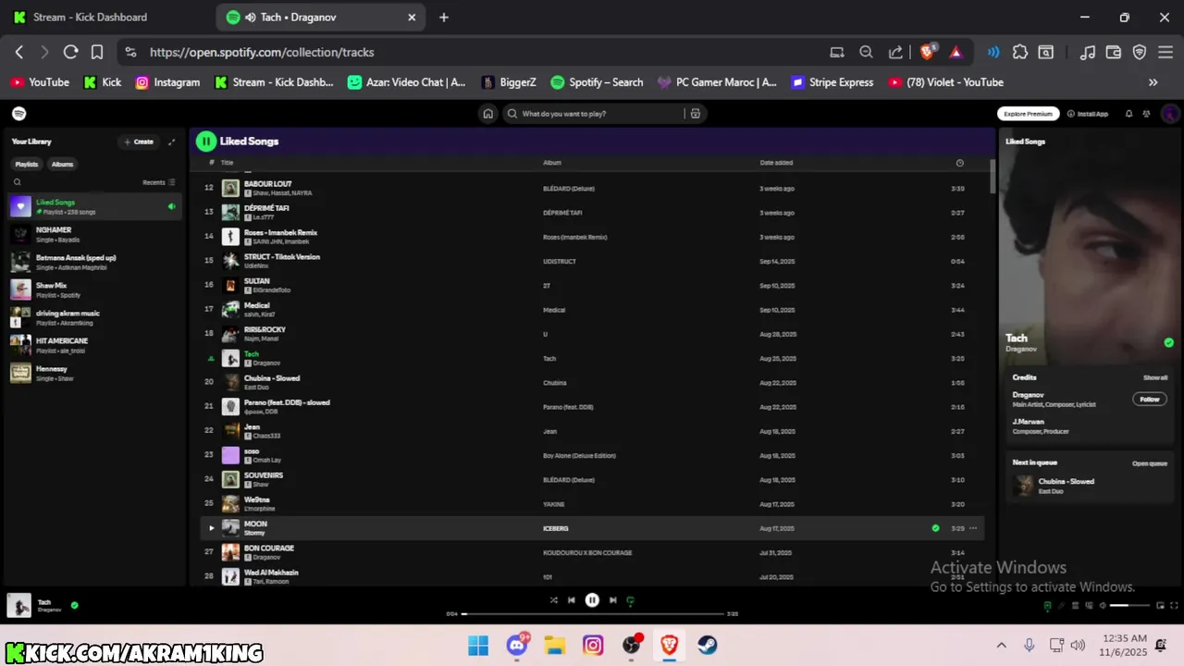
Task: Open the Stripe Express bookmark
Action: click(832, 82)
